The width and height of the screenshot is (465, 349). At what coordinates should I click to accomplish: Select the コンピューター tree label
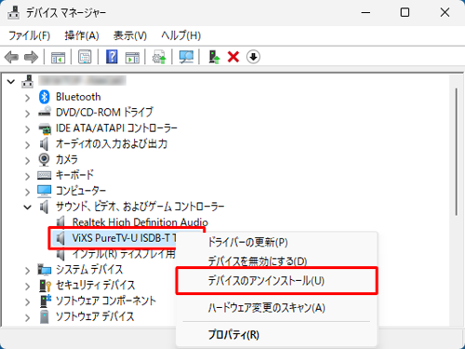tap(81, 191)
